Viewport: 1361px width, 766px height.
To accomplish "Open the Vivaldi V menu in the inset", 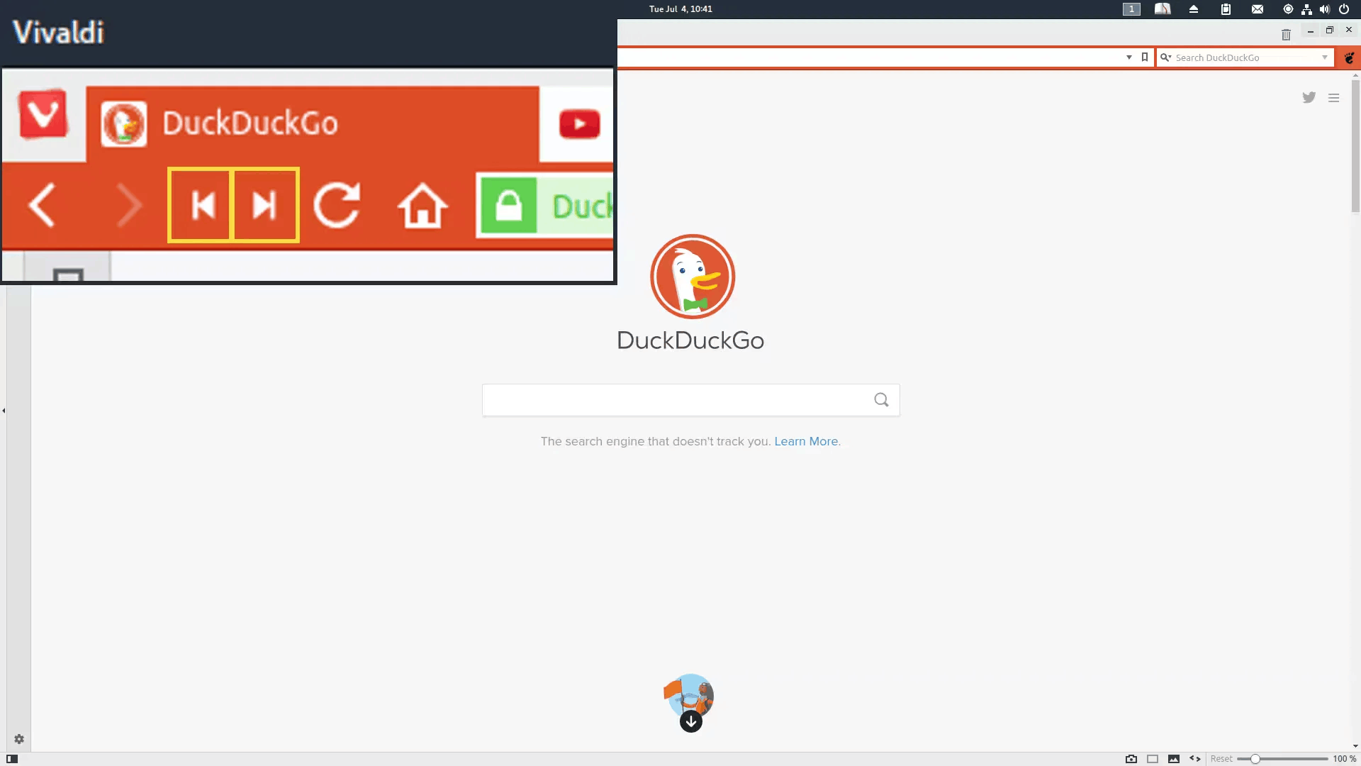I will pyautogui.click(x=43, y=113).
